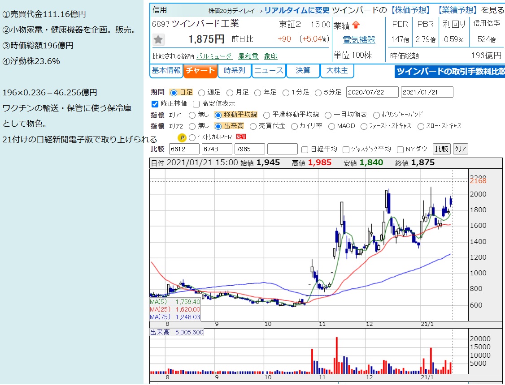Screen dimensions: 505x385
Task: Open the バルミューダ comparison stock link
Action: click(x=214, y=56)
